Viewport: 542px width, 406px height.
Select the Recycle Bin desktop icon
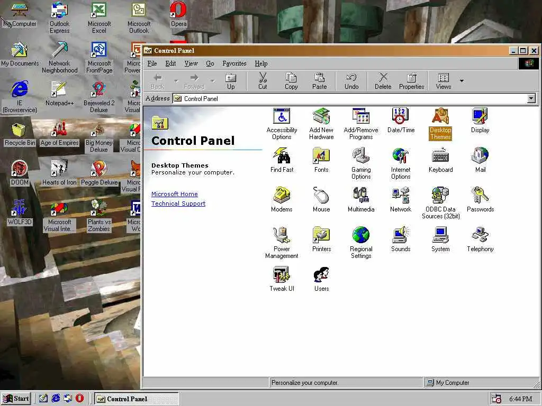click(20, 135)
